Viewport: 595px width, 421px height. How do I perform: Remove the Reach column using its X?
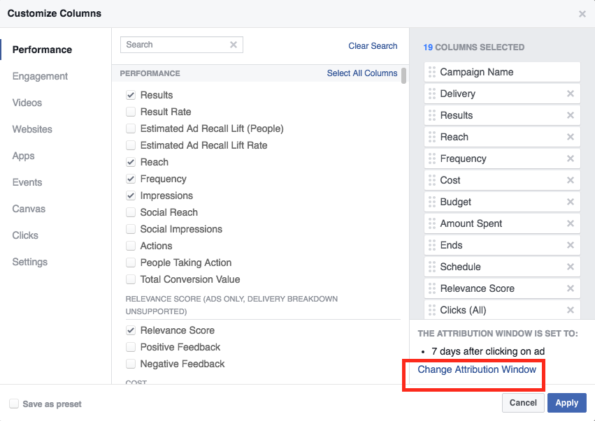570,137
